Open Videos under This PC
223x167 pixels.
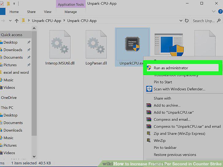tap(9, 153)
